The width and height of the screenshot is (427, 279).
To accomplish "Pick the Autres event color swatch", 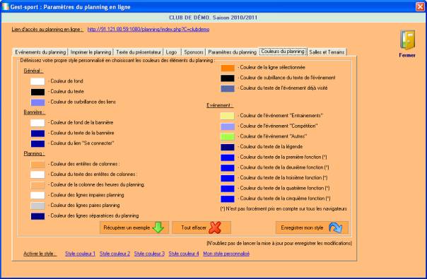I will point(228,136).
